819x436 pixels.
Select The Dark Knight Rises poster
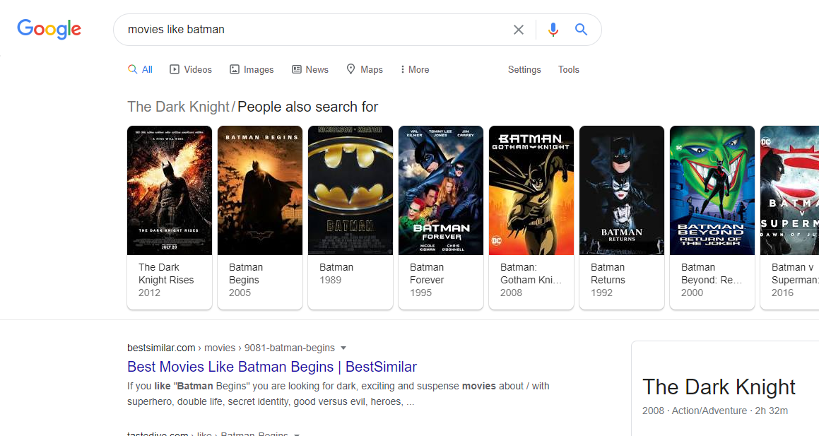(x=170, y=190)
